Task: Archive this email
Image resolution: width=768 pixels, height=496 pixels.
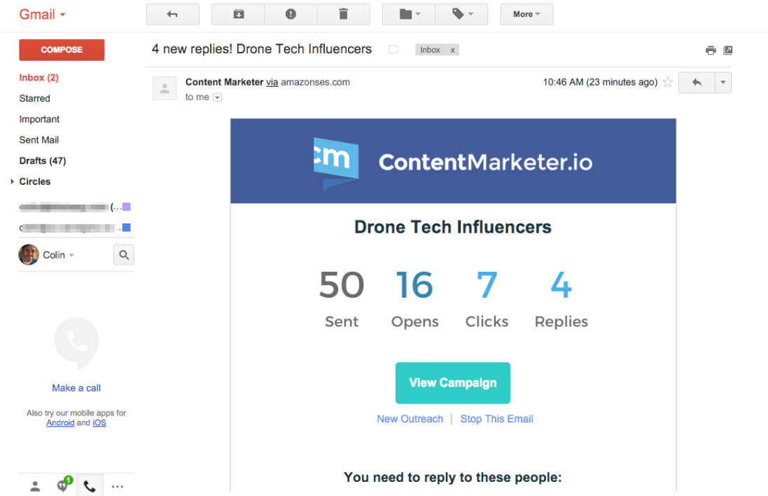Action: 239,14
